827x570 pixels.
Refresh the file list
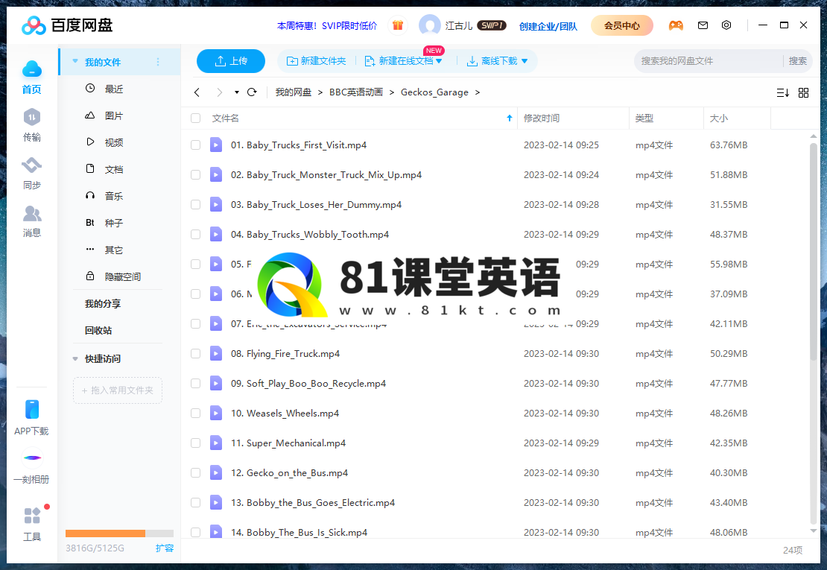point(252,92)
